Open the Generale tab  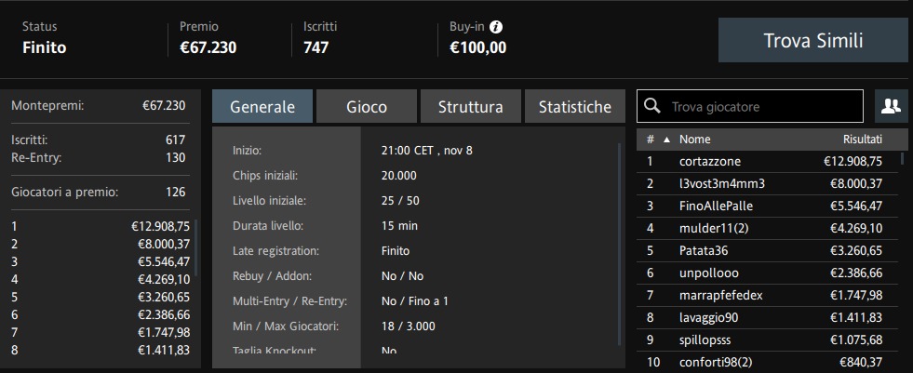tap(262, 106)
